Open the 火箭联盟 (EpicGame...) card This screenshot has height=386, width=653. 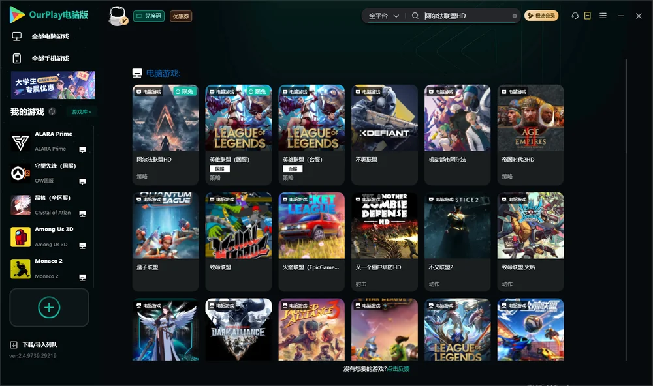[x=311, y=242]
